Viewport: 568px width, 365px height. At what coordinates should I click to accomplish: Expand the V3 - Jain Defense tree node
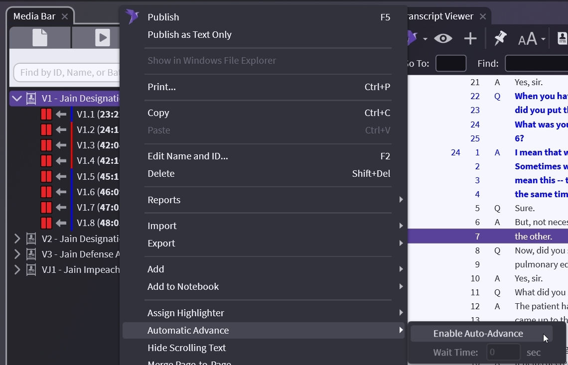[x=17, y=254]
